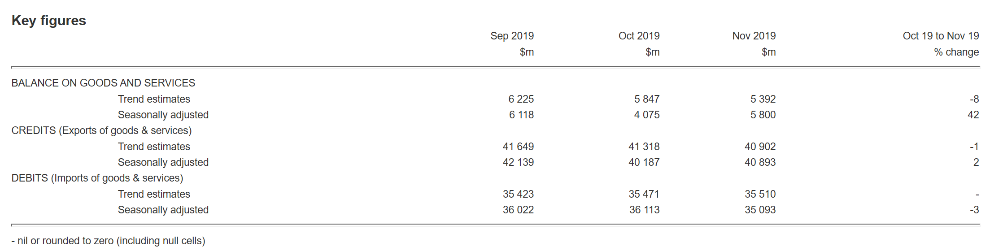Select the Oct 2019 column header

point(639,36)
